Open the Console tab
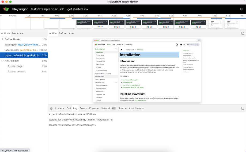Image resolution: width=246 pixels, height=152 pixels. click(x=94, y=108)
